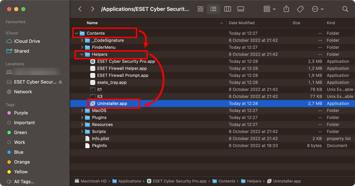Switch to gallery view

[241, 9]
